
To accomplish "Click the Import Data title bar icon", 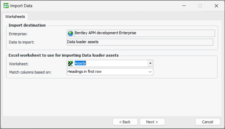I will pos(6,6).
